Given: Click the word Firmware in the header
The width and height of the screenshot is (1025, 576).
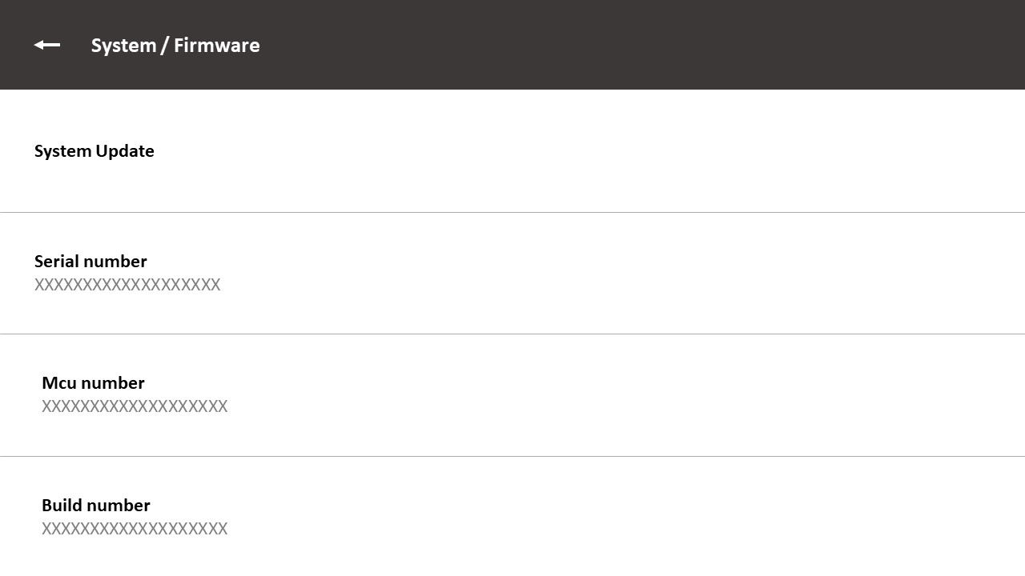Looking at the screenshot, I should [x=217, y=46].
